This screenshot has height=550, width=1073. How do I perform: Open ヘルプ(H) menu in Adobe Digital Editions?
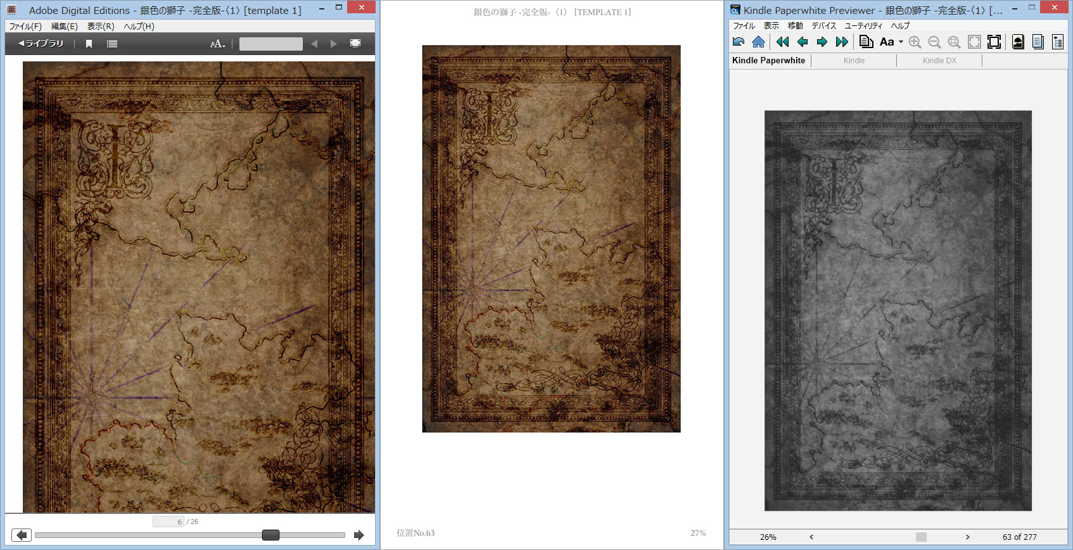pyautogui.click(x=139, y=27)
